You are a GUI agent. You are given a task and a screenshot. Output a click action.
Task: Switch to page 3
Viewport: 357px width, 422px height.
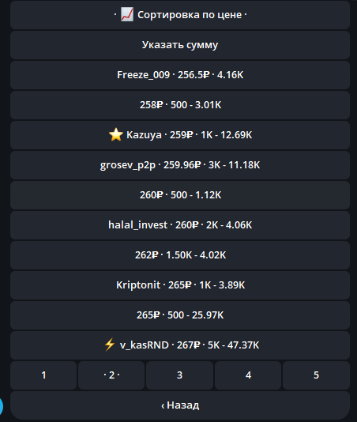point(179,375)
